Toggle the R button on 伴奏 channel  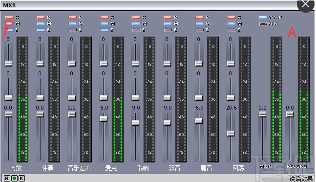41,17
